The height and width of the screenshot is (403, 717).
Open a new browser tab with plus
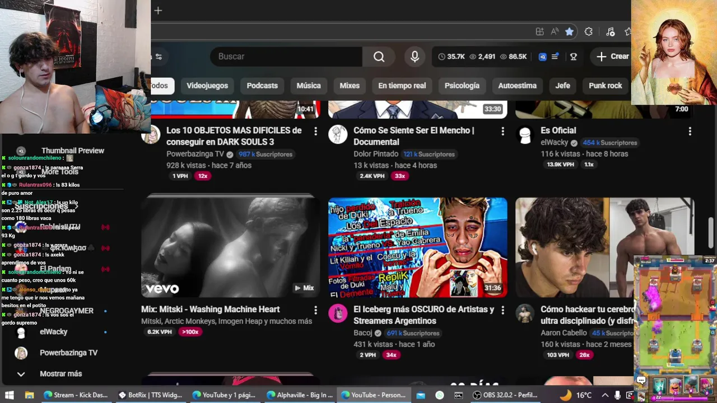158,10
